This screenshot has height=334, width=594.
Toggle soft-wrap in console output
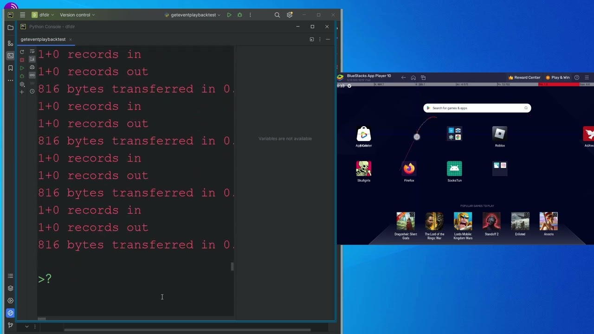(x=32, y=51)
